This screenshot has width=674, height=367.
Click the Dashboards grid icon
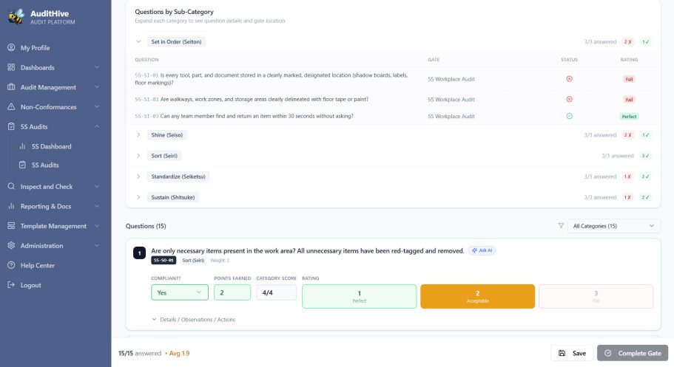pos(11,67)
